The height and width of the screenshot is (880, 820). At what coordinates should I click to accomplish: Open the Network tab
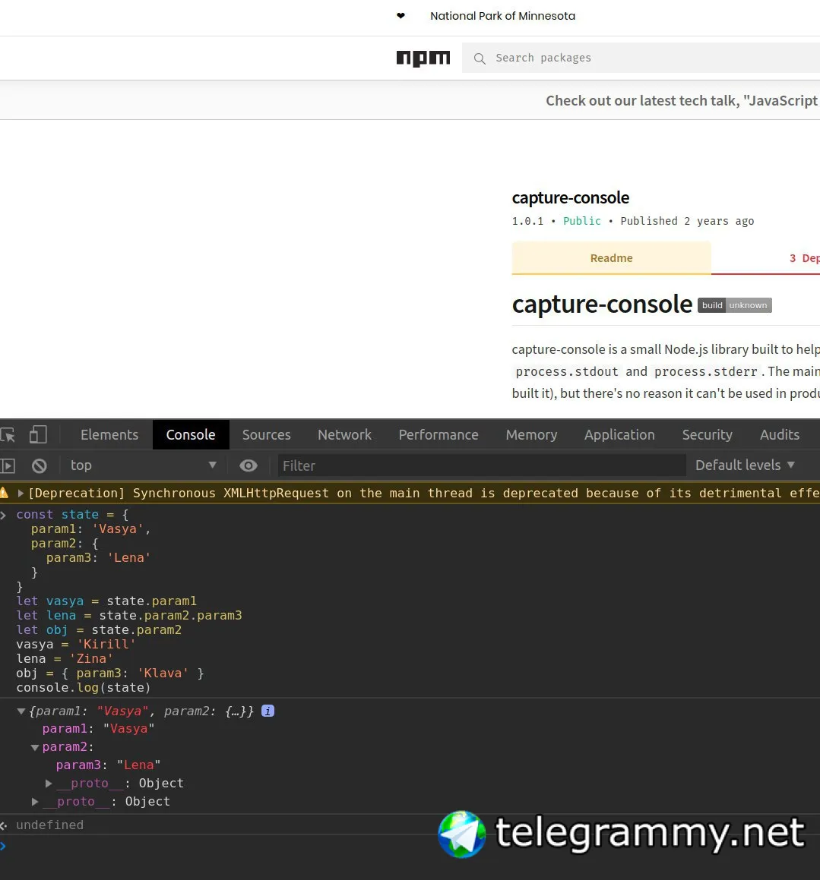pyautogui.click(x=345, y=435)
